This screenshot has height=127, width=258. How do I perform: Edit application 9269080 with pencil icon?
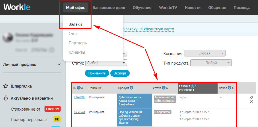(x=251, y=97)
